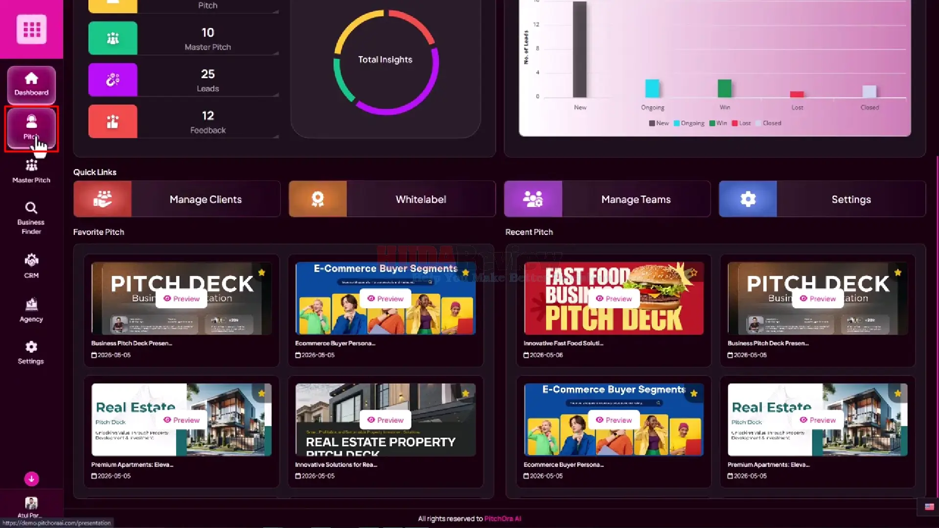The image size is (939, 528).
Task: Preview favorite Real Estate Property pitch
Action: (386, 420)
